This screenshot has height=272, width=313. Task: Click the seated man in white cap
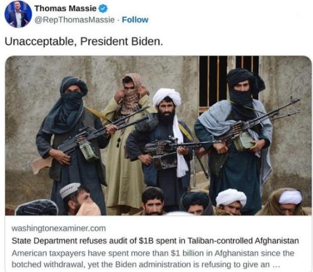[x=78, y=199]
